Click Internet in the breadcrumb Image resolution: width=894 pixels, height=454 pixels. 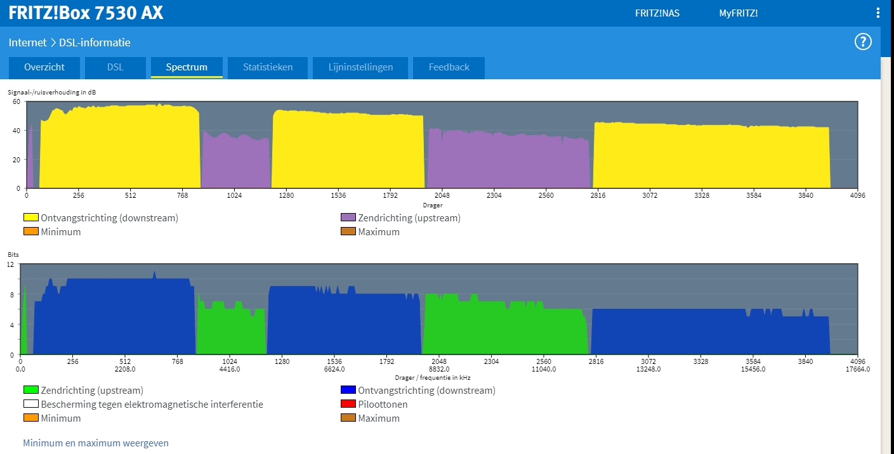[27, 42]
